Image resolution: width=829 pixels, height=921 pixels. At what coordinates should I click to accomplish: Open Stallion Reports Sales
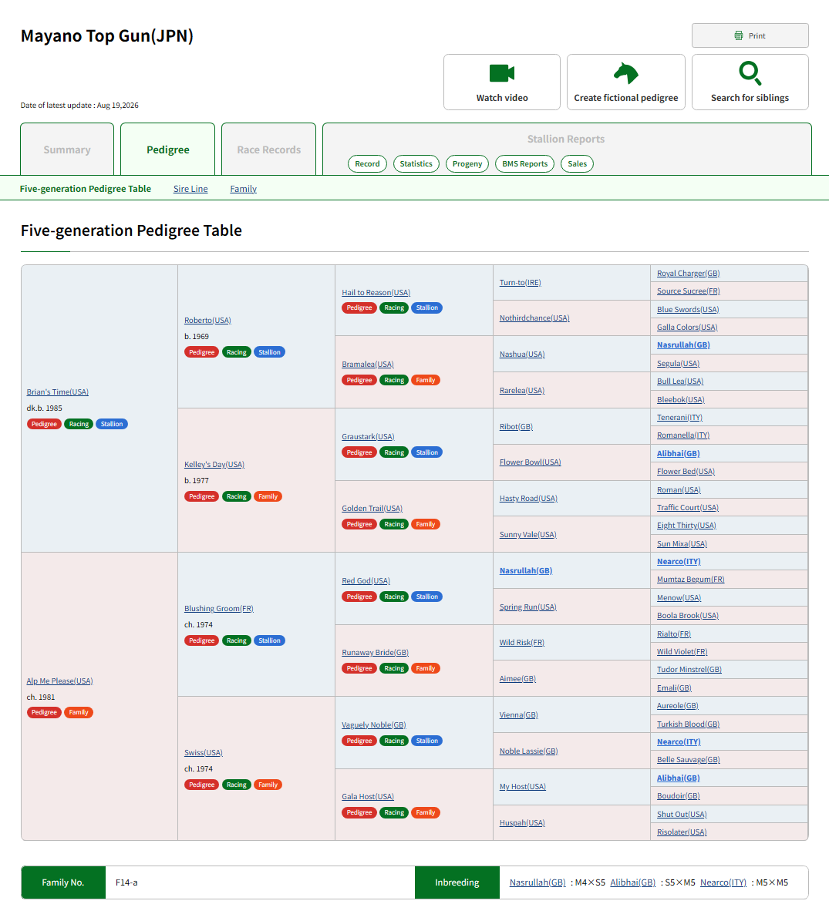(x=577, y=164)
